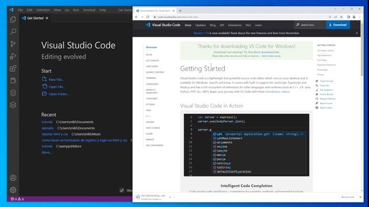Image resolution: width=369 pixels, height=207 pixels.
Task: Click the introductory videos link
Action: 277,92
